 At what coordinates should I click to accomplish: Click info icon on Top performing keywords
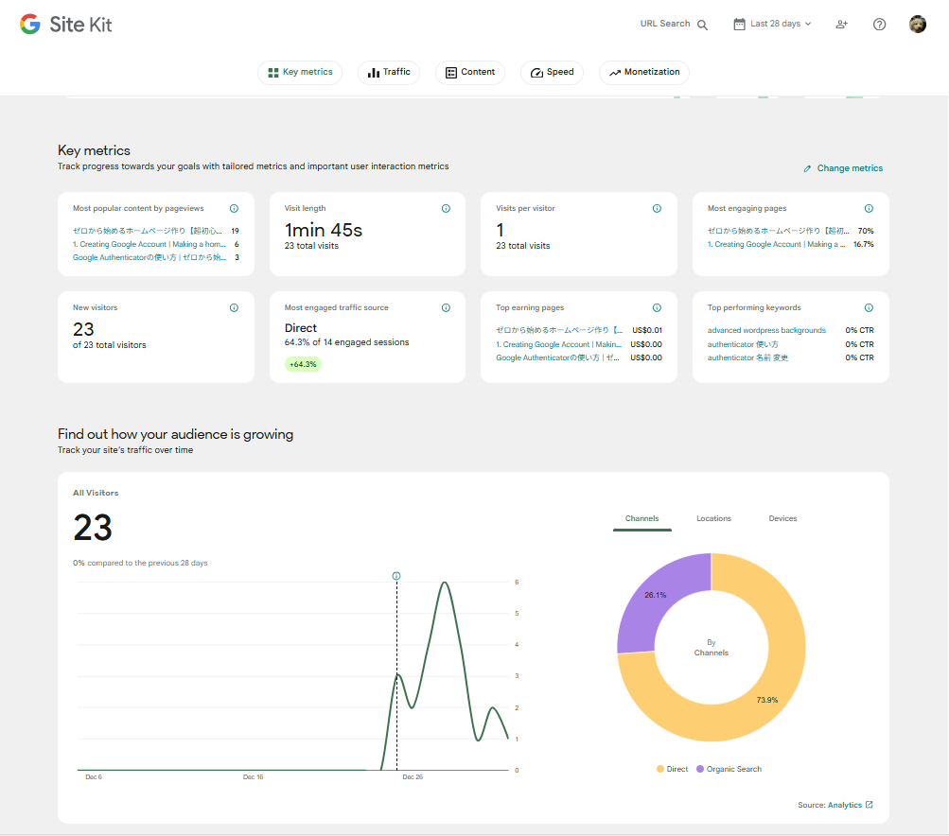869,308
